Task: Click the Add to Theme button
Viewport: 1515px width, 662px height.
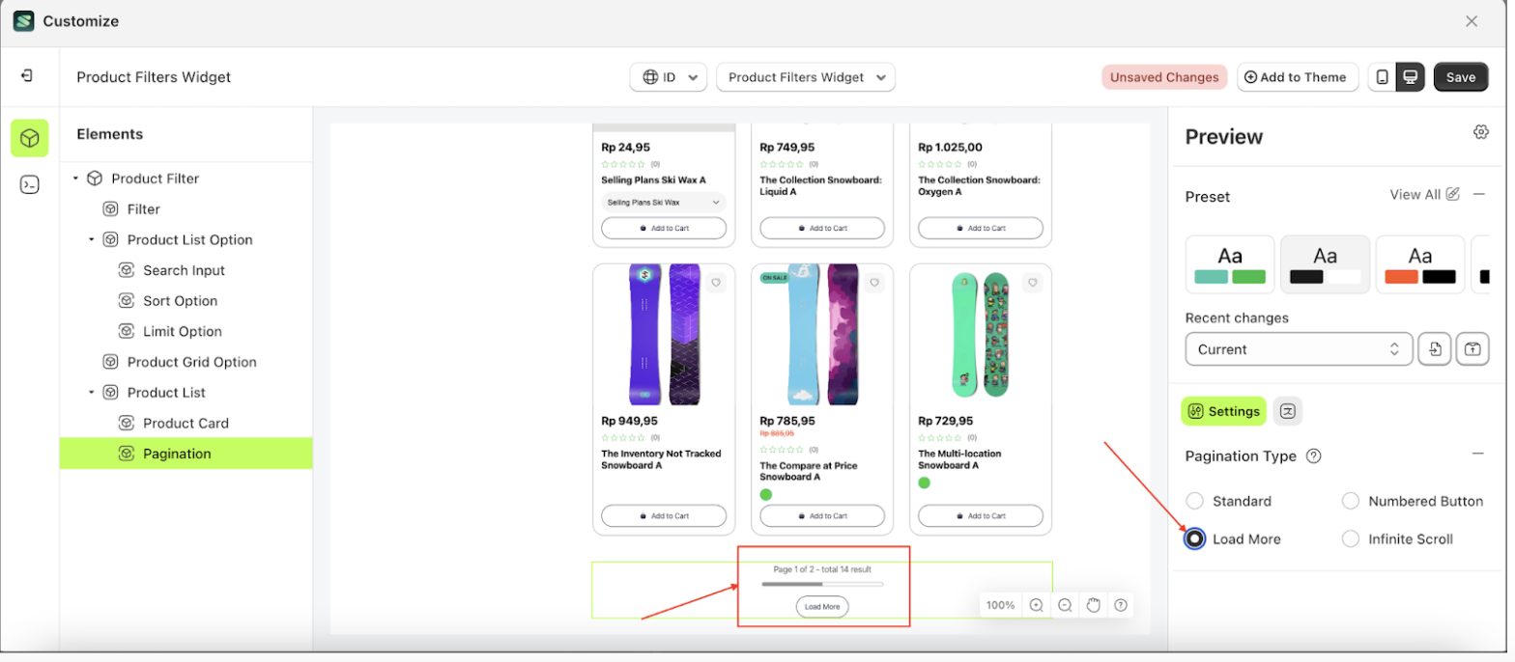Action: coord(1297,77)
